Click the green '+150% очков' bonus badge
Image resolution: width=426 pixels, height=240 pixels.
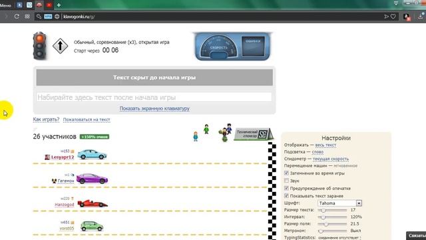95,137
